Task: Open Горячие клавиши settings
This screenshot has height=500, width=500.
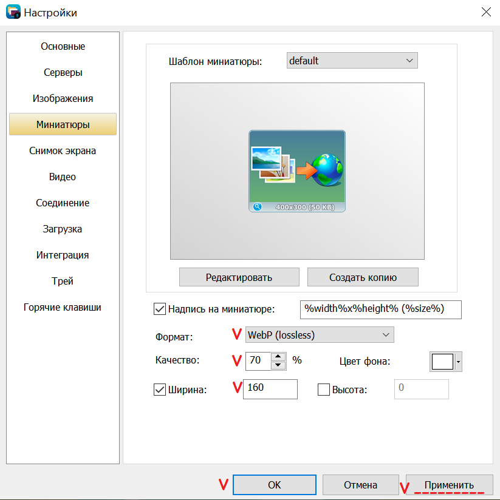Action: 63,308
